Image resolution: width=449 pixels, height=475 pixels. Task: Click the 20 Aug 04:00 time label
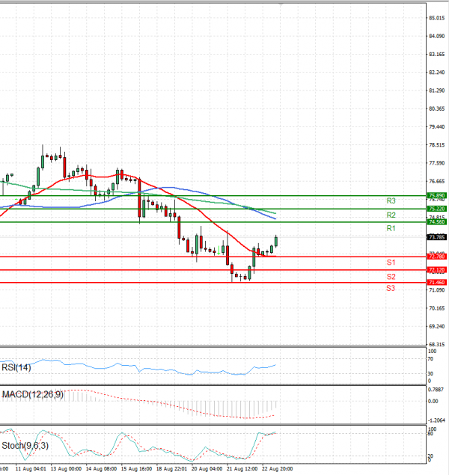click(x=207, y=469)
